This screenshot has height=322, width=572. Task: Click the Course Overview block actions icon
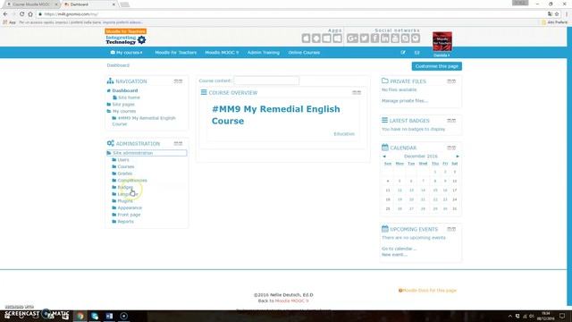pyautogui.click(x=357, y=93)
